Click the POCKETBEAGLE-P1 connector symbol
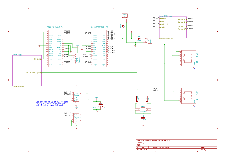226x160 pixels. (55, 48)
